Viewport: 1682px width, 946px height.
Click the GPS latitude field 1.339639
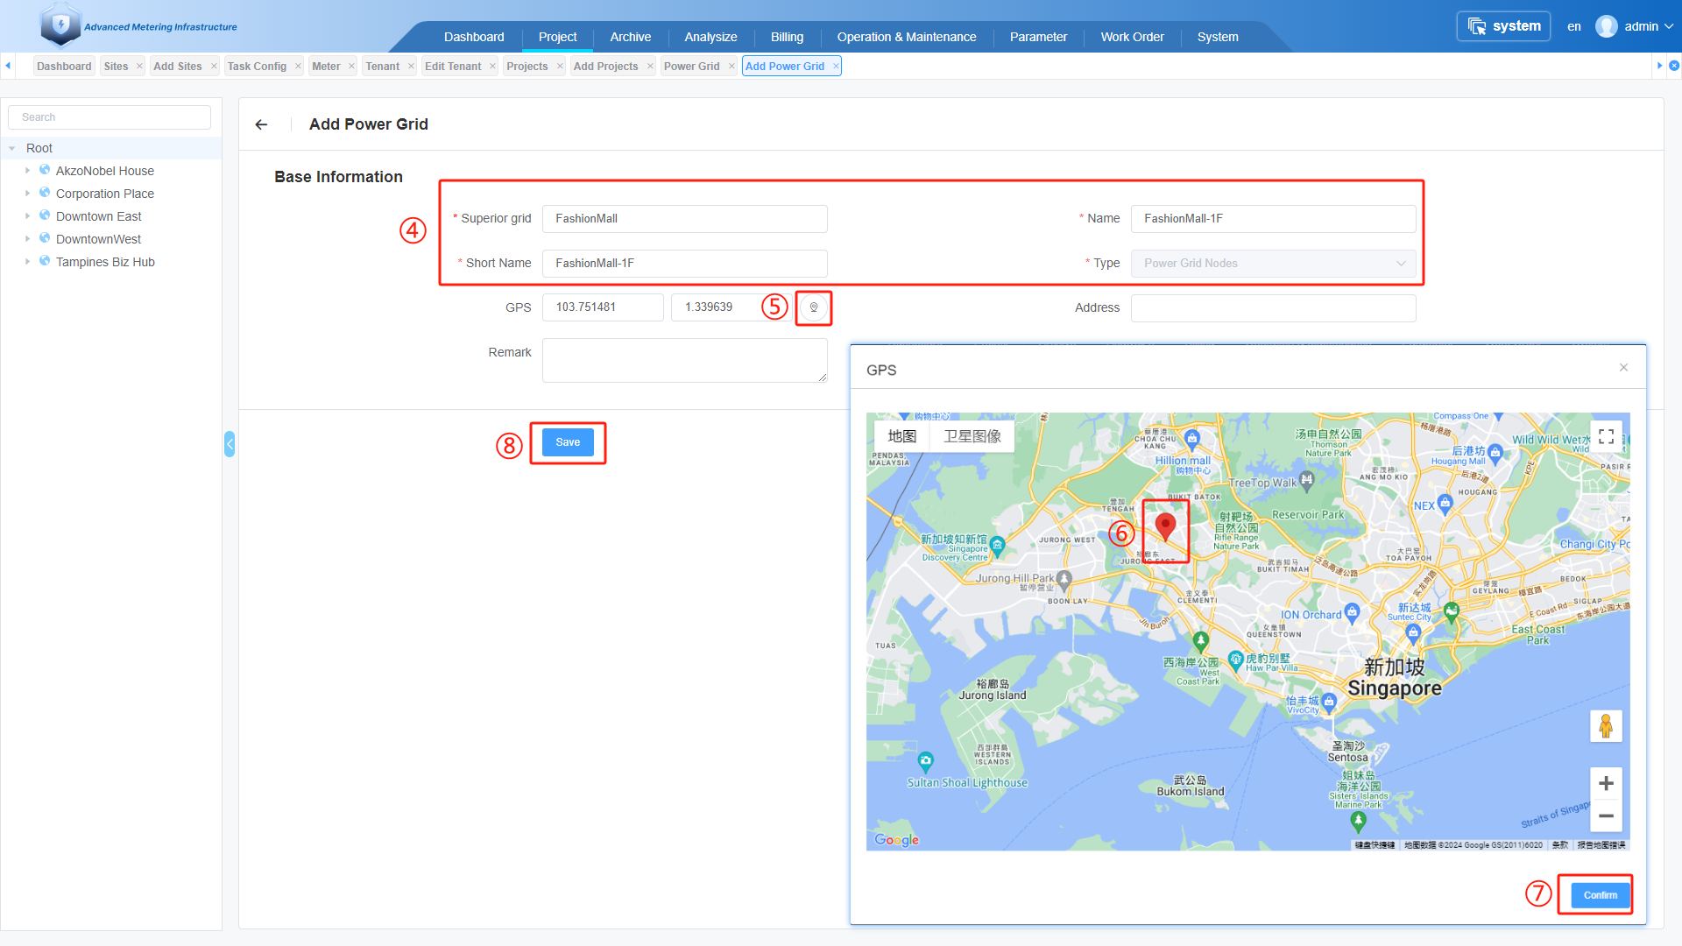click(731, 307)
